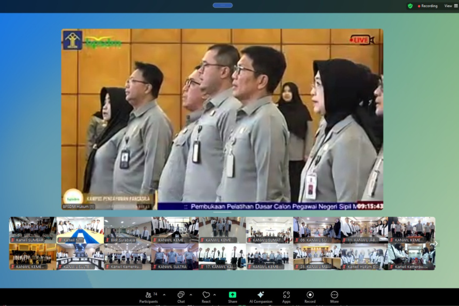Click the blue pill button at top center
Screen dimensions: 459x306
coord(222,5)
